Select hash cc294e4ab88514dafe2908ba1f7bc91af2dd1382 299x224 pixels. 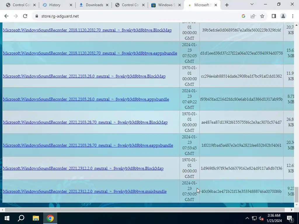[x=241, y=76]
